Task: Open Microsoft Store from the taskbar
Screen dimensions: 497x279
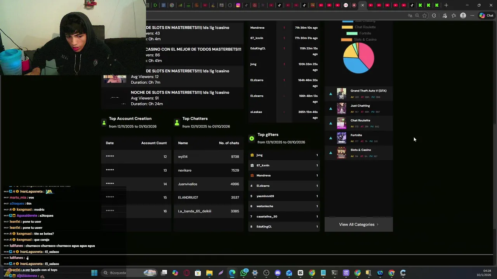Action: pos(198,273)
